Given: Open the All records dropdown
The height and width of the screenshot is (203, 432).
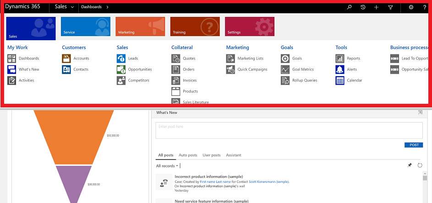Looking at the screenshot, I should [167, 166].
